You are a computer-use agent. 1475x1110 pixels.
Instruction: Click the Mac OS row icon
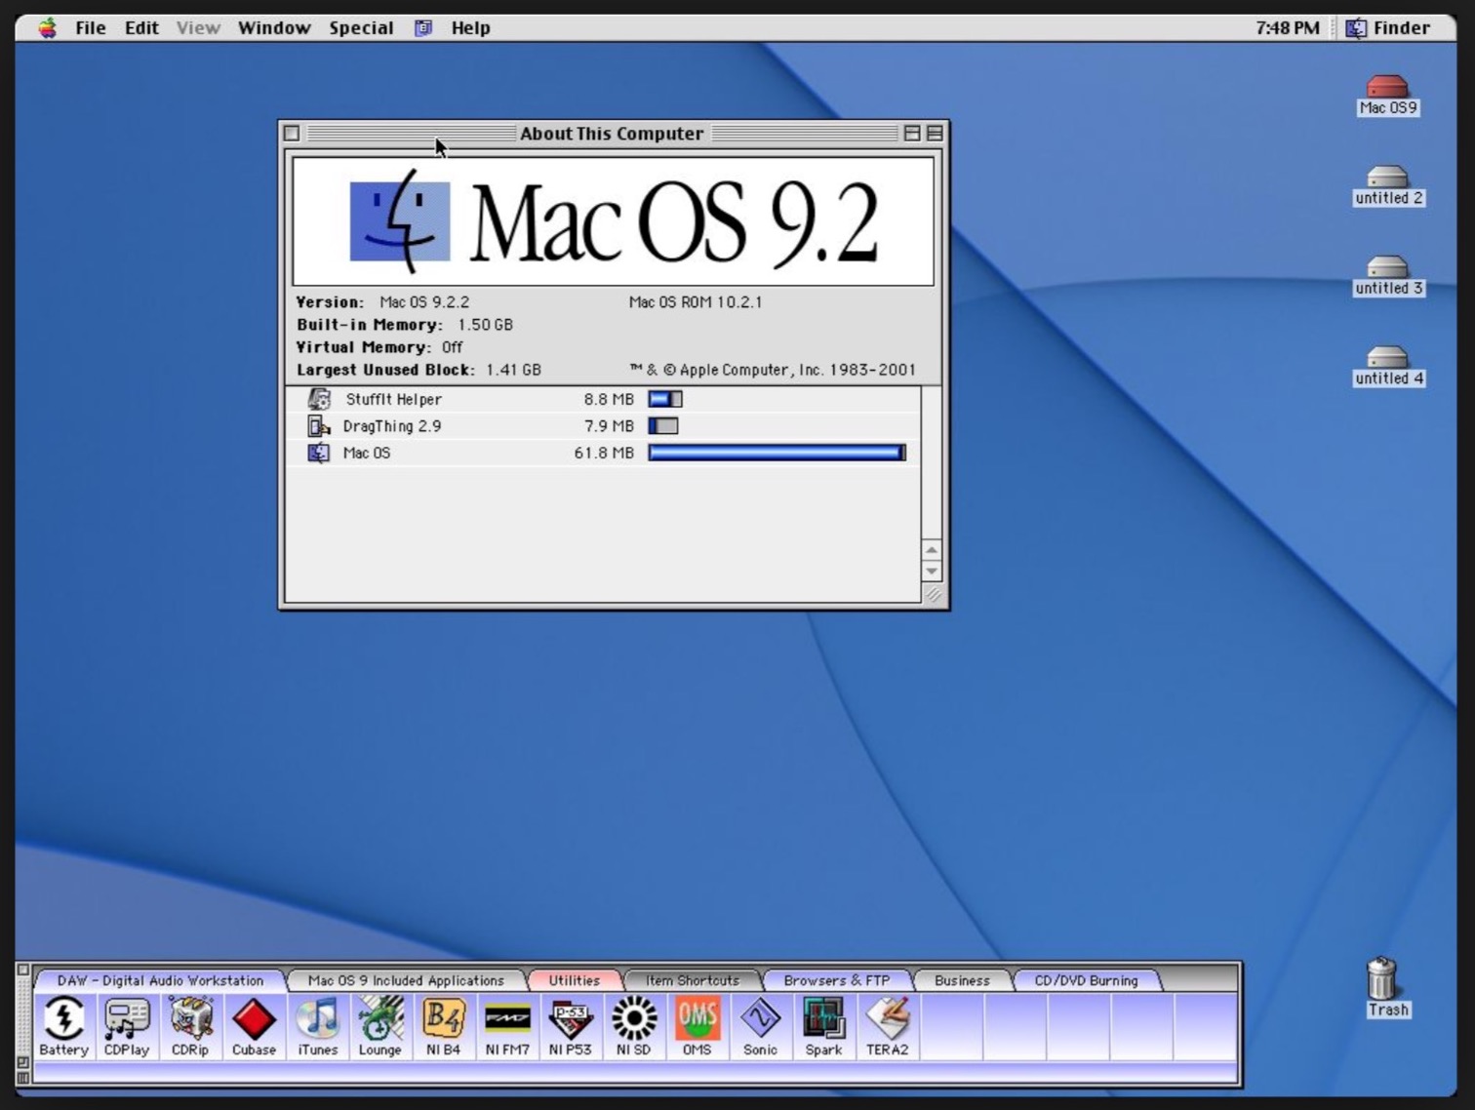319,453
